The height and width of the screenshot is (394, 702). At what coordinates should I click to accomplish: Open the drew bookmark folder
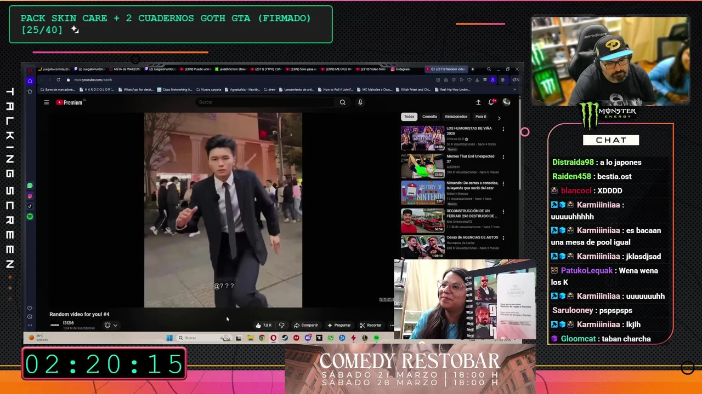pos(270,89)
